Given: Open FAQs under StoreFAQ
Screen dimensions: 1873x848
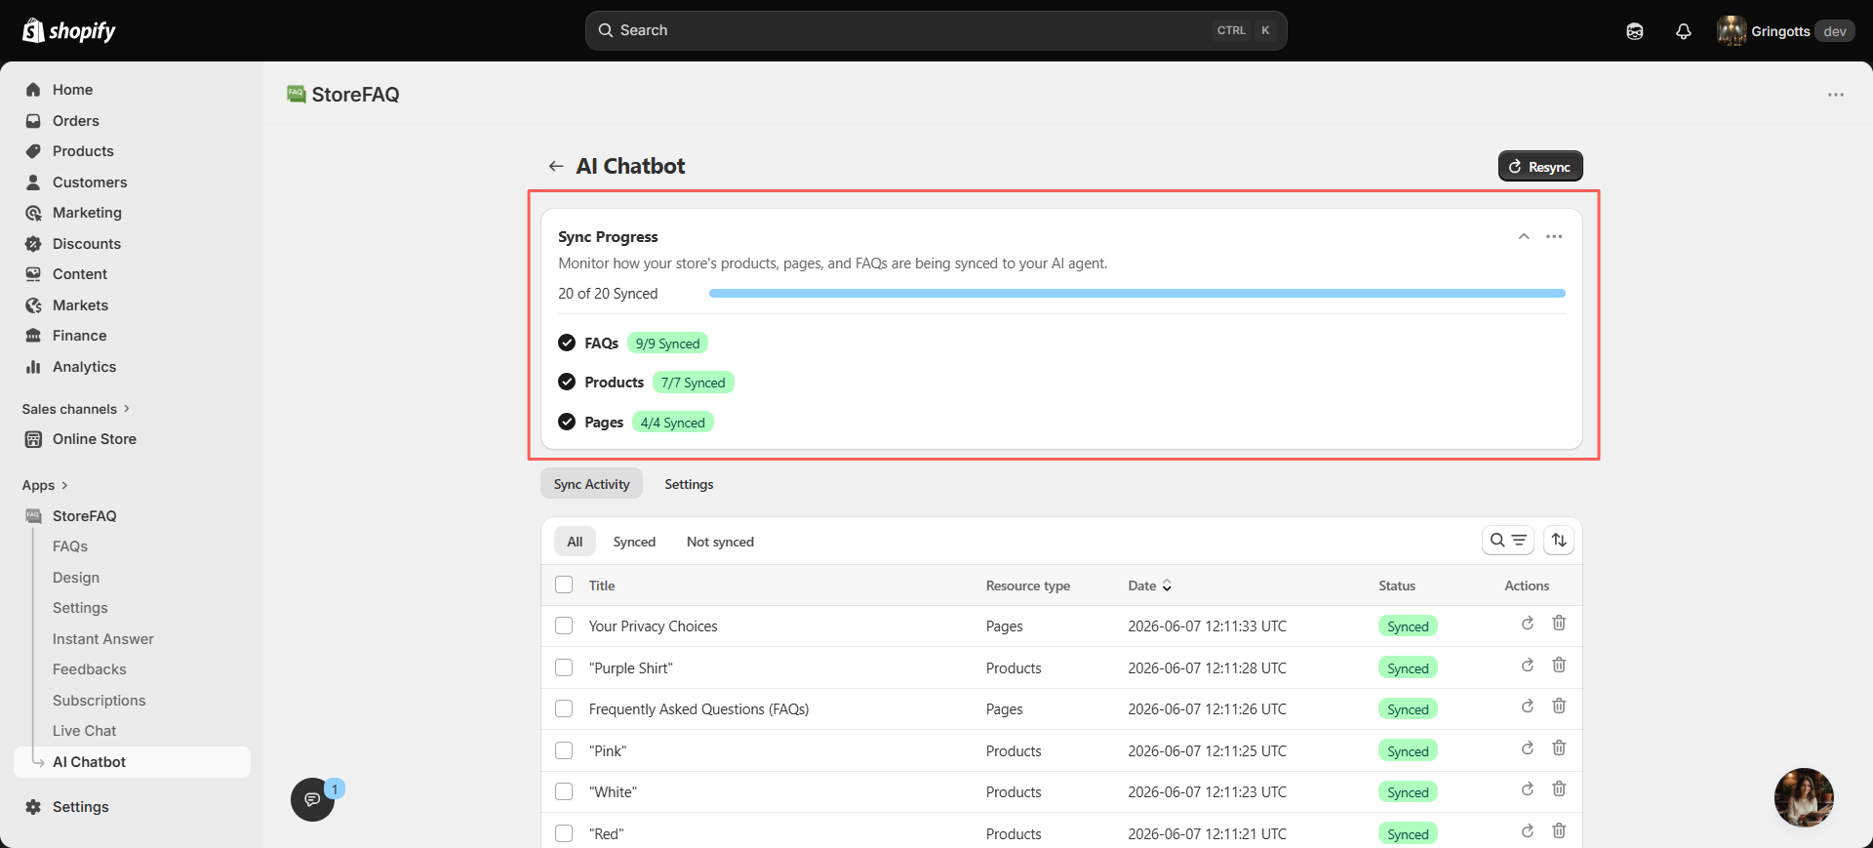Looking at the screenshot, I should [70, 546].
